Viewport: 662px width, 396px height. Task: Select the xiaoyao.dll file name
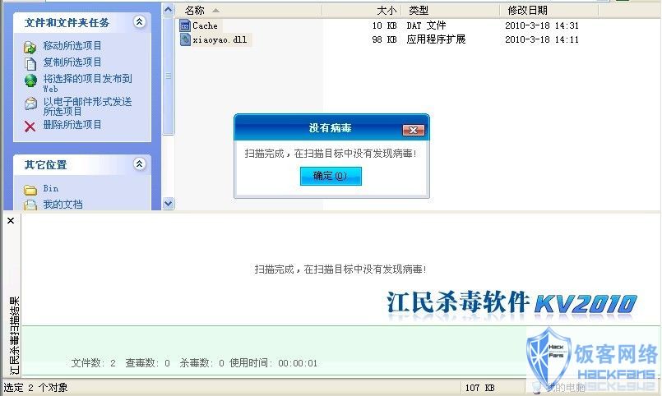coord(220,39)
